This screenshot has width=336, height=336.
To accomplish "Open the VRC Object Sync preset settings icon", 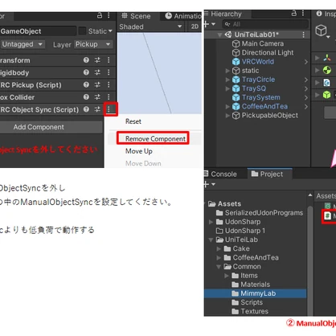I will tap(97, 109).
